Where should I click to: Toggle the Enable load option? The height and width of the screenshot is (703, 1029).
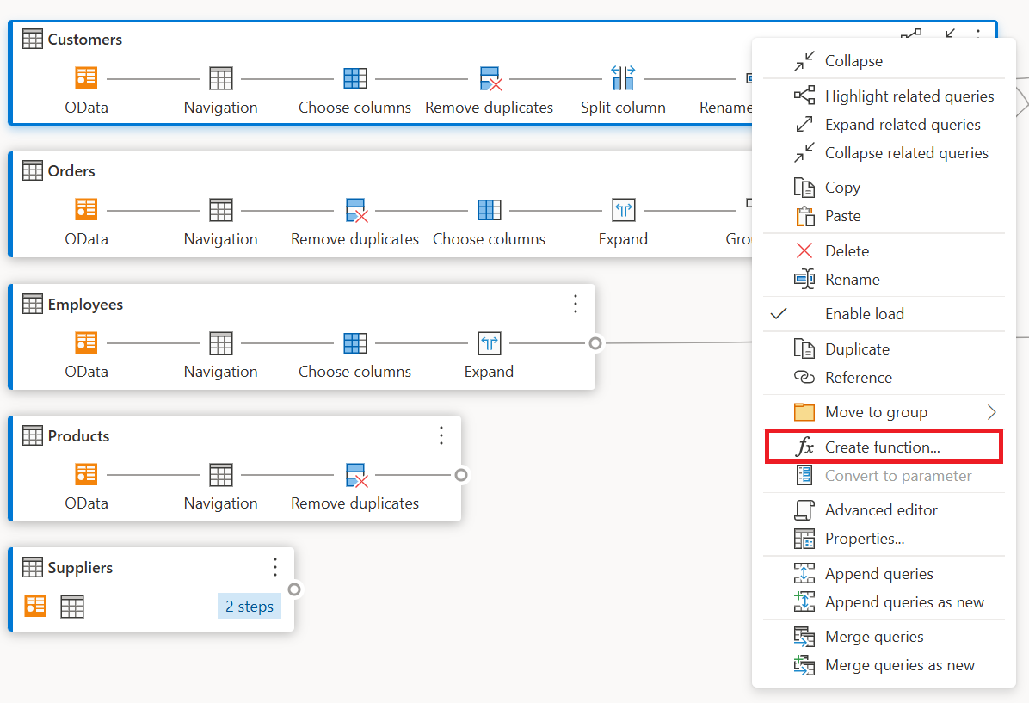point(884,314)
